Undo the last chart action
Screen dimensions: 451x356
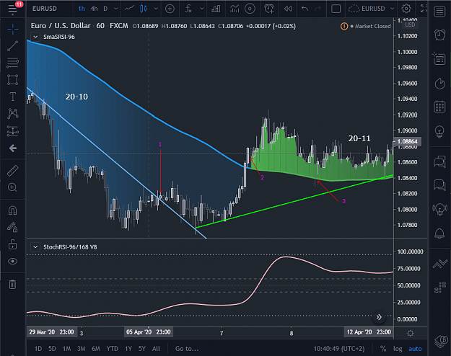click(x=305, y=9)
